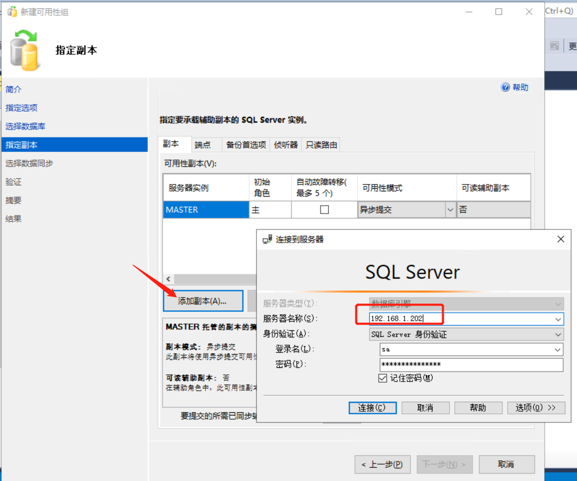Click the Connect to Server dialog icon
The image size is (577, 481).
click(x=267, y=239)
